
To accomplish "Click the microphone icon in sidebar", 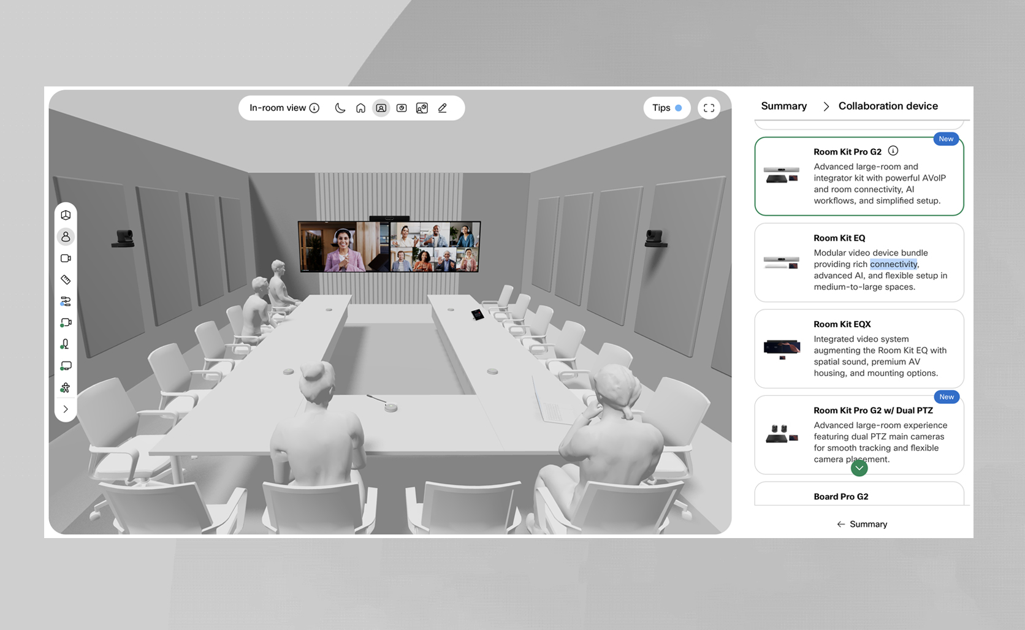I will (x=65, y=344).
